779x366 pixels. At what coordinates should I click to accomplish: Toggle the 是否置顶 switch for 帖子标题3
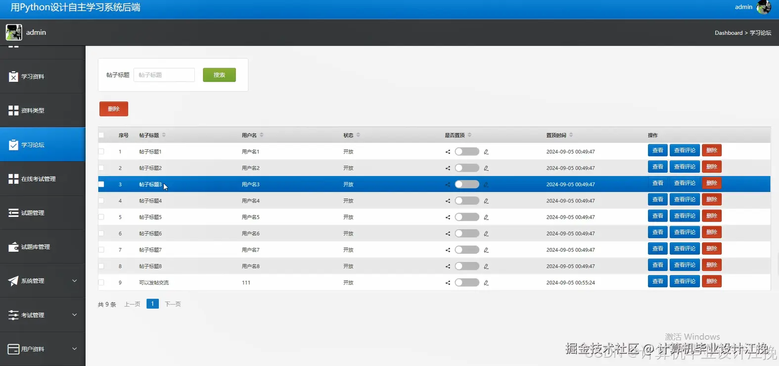pos(467,184)
